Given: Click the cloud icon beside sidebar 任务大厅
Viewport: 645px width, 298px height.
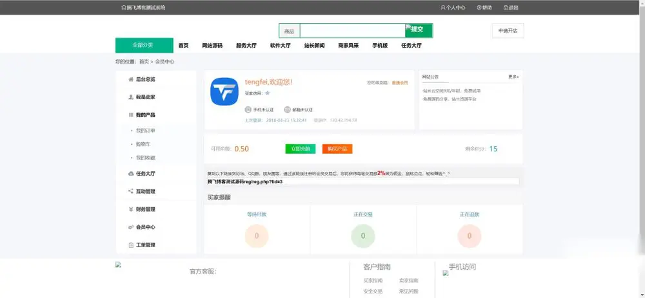Looking at the screenshot, I should [131, 174].
